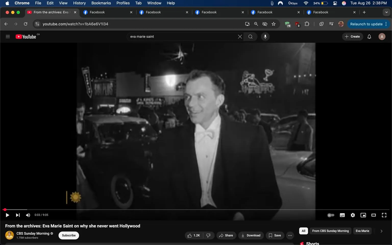Open YouTube notifications bell
392x245 pixels.
[x=369, y=36]
